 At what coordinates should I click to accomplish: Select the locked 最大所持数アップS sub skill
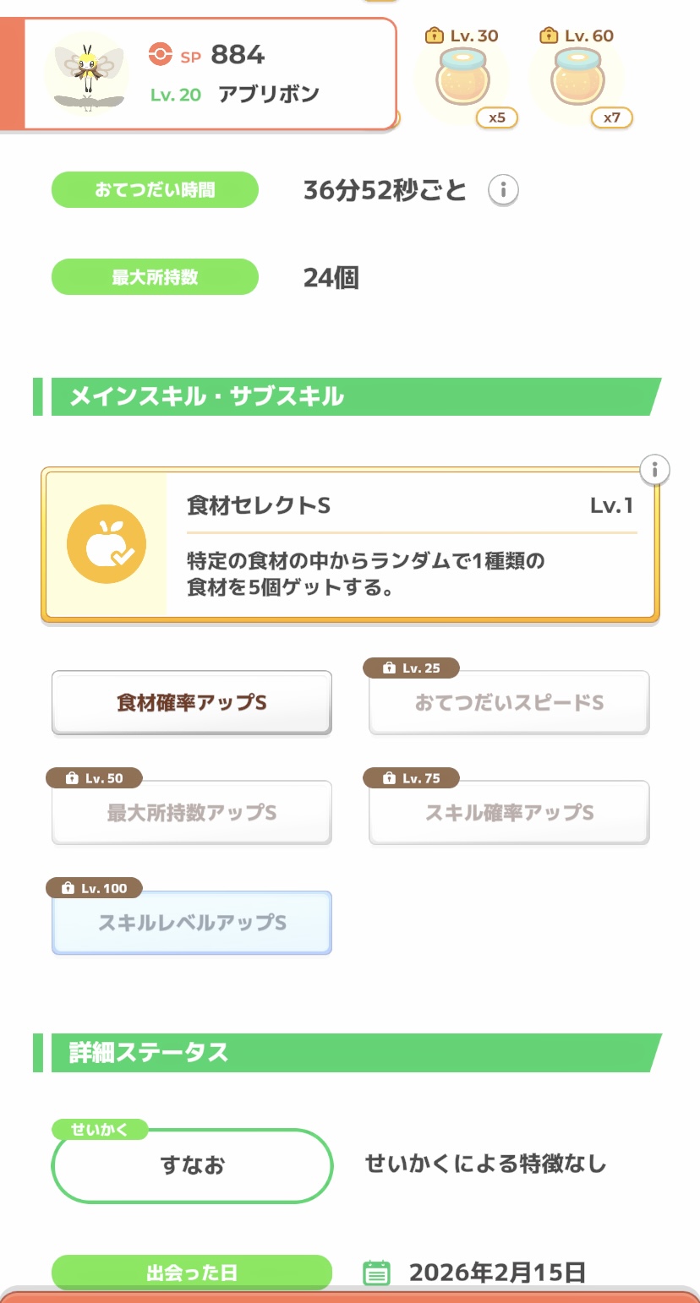(192, 813)
